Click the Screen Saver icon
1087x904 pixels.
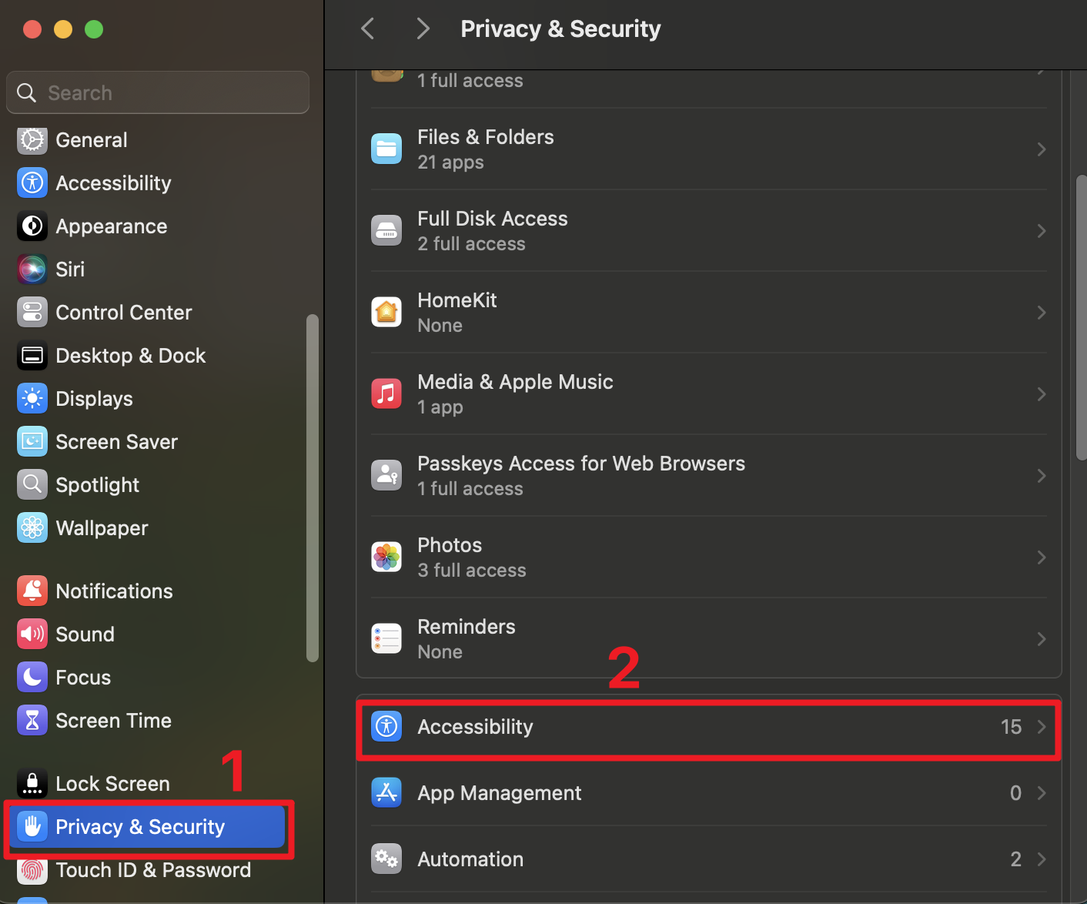(32, 442)
